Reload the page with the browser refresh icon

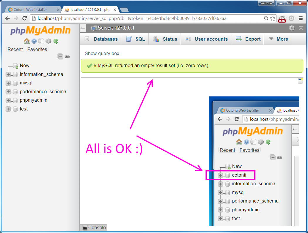25,18
